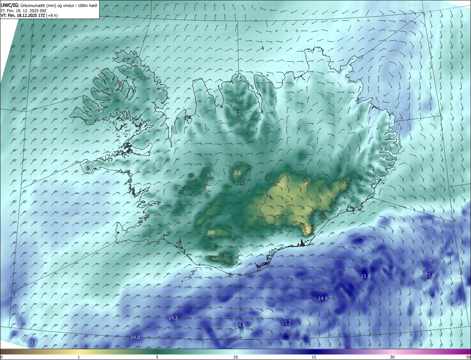Click the 14.3 value label on the map
Screen dimensions: 471x360
[x=173, y=318]
